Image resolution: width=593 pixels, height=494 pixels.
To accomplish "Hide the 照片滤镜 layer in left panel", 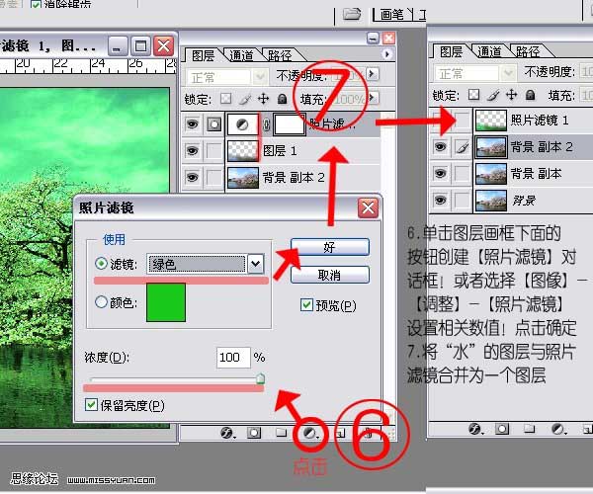I will 192,124.
